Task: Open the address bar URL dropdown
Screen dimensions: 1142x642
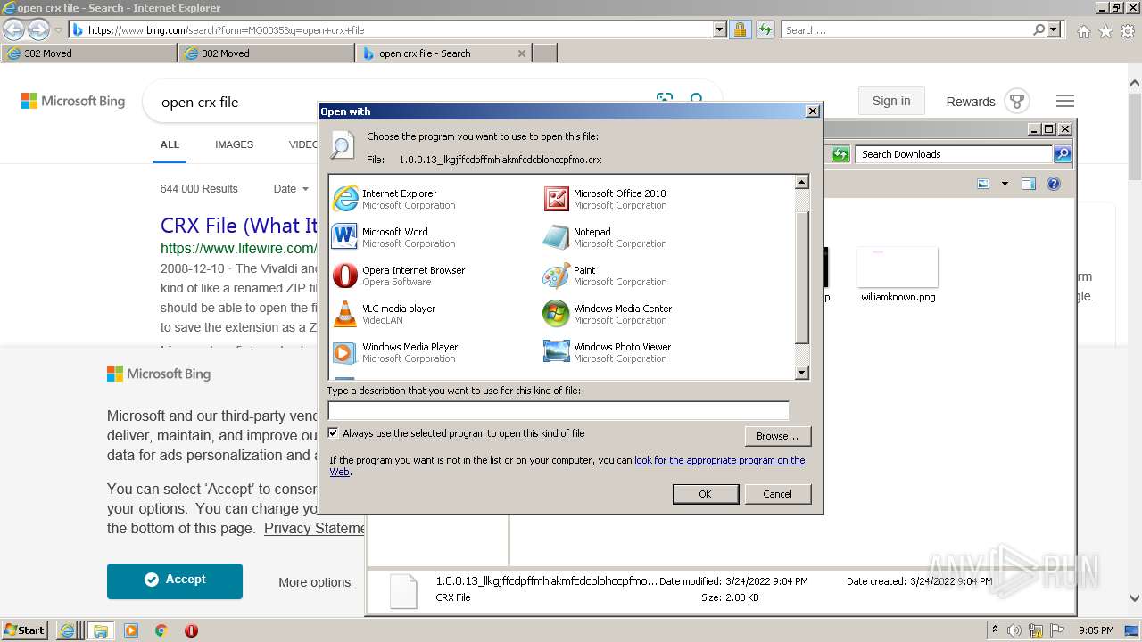Action: 720,29
